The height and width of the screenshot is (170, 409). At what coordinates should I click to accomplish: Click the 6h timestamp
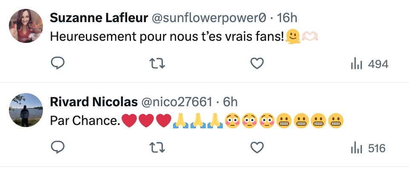pos(230,102)
